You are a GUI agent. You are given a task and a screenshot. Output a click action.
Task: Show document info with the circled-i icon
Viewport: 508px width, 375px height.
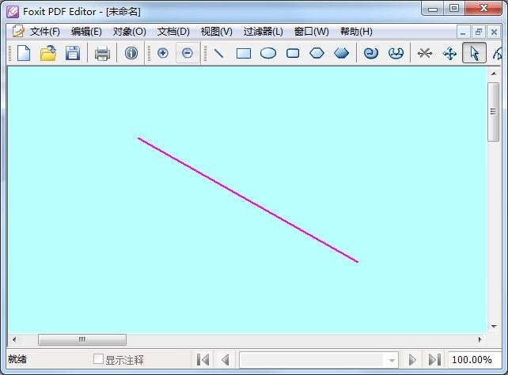click(131, 53)
